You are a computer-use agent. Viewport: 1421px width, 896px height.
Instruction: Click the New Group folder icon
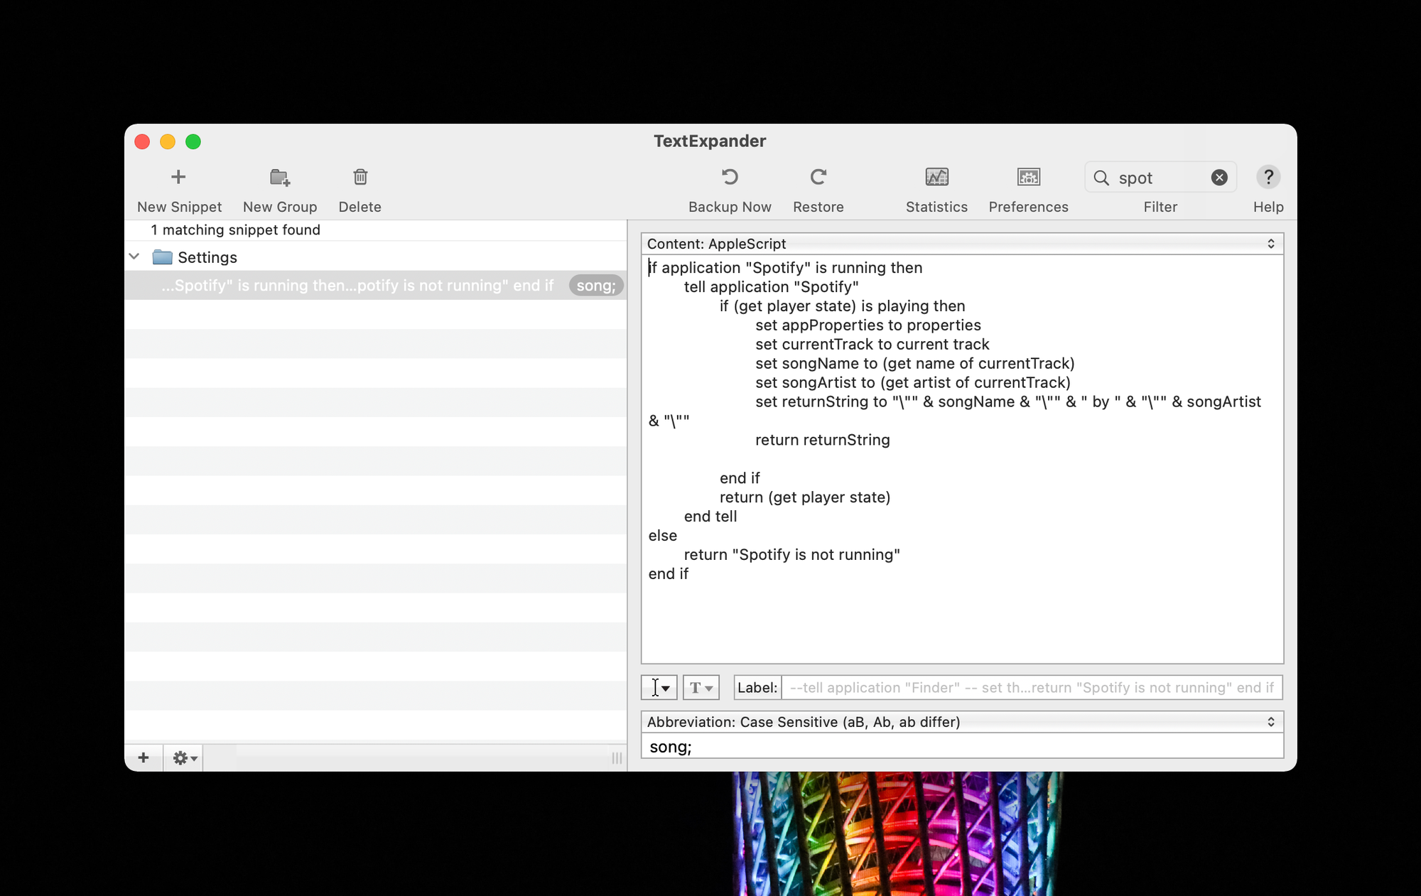(x=280, y=177)
